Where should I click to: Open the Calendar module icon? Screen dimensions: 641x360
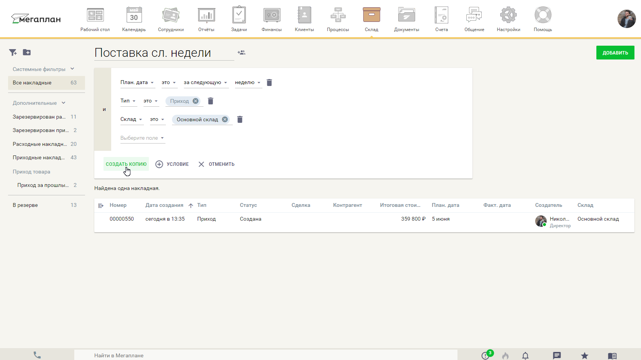click(134, 15)
